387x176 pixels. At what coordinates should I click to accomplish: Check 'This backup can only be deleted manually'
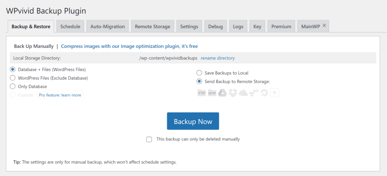[x=149, y=139]
